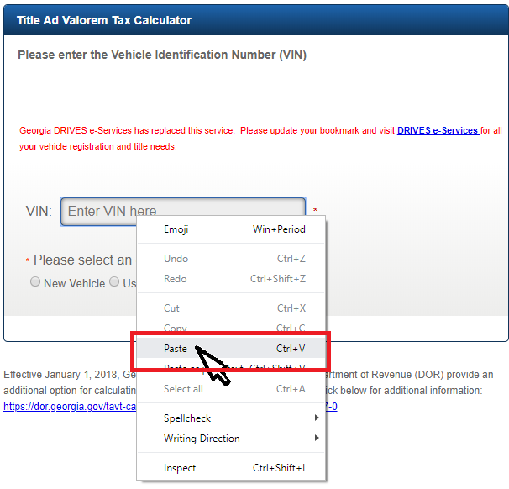This screenshot has height=489, width=509.
Task: Click Select all in the context menu
Action: coord(231,389)
